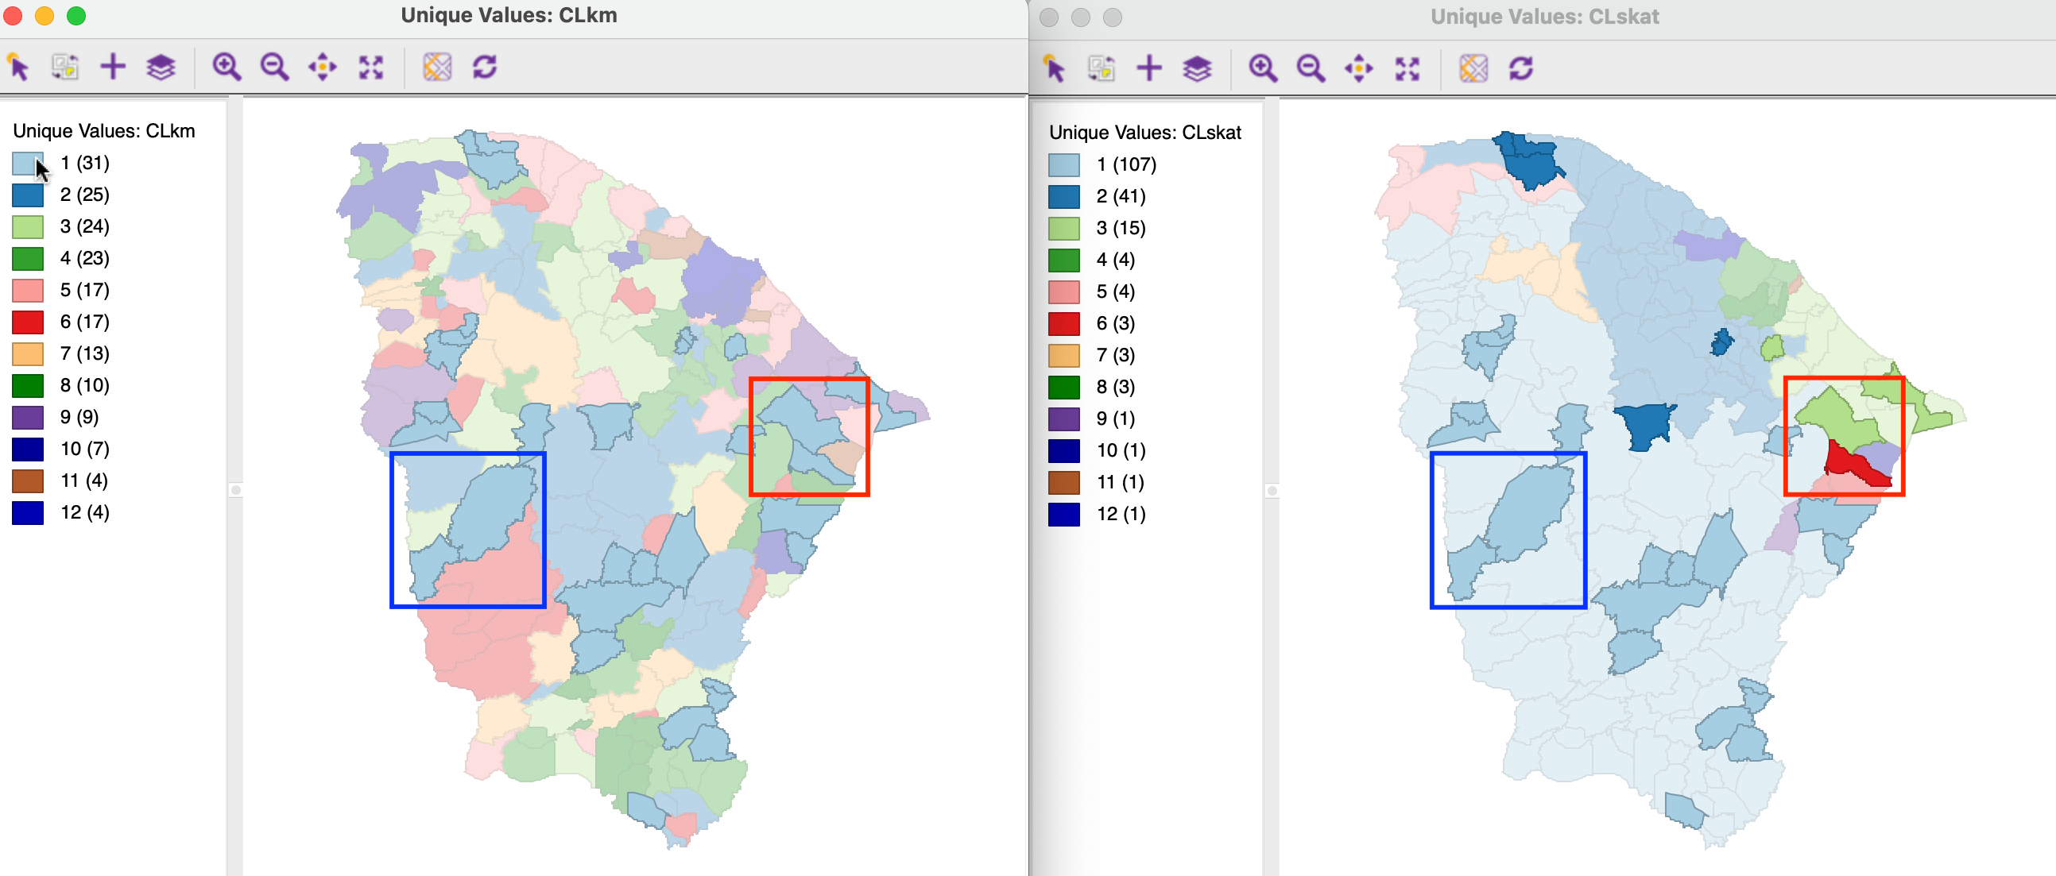Click cluster 6 red swatch in CLkm legend

click(x=28, y=322)
